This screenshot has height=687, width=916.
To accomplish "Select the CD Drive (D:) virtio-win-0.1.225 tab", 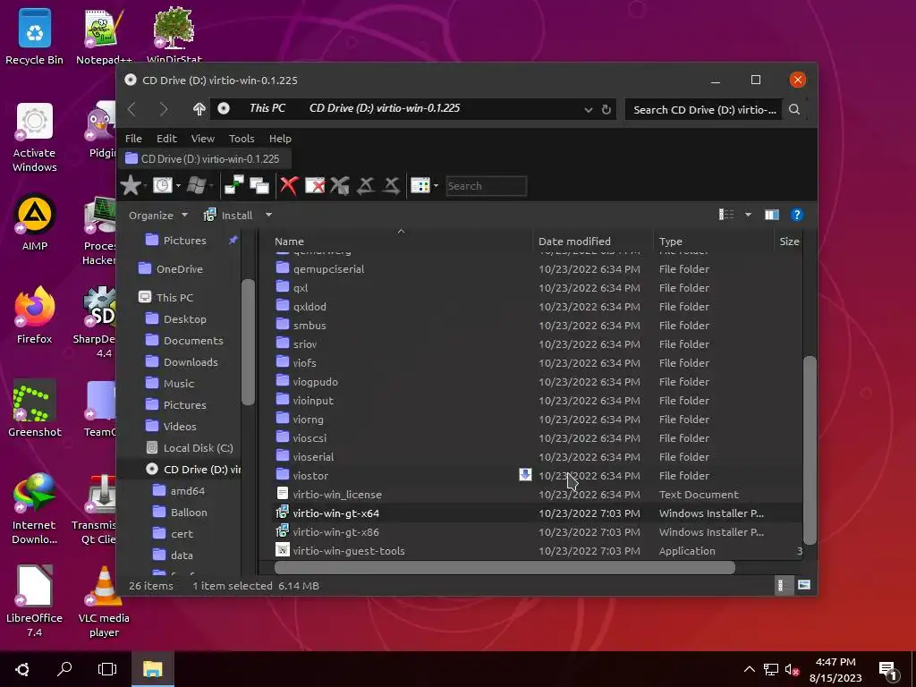I will 204,159.
